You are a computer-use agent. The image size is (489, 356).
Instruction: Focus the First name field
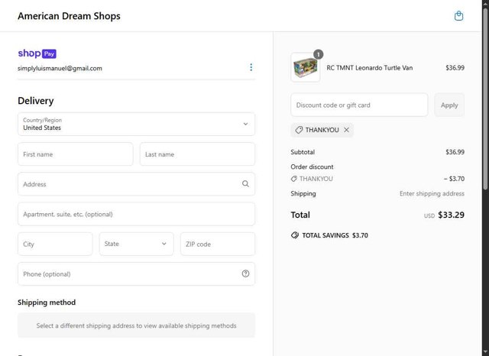(x=75, y=154)
